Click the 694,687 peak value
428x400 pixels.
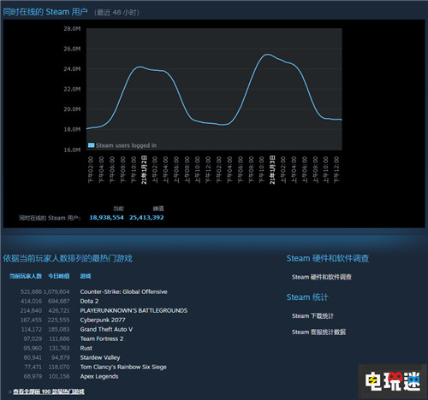click(59, 301)
